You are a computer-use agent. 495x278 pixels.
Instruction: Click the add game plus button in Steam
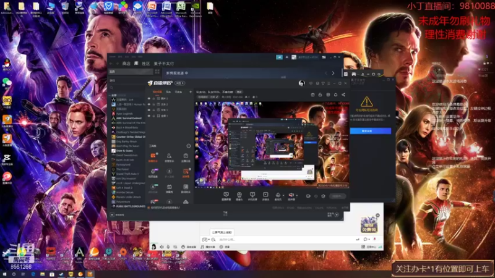tap(112, 214)
